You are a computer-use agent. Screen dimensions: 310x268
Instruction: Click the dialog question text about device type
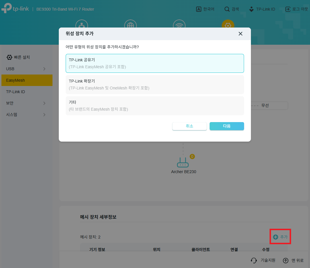click(102, 47)
